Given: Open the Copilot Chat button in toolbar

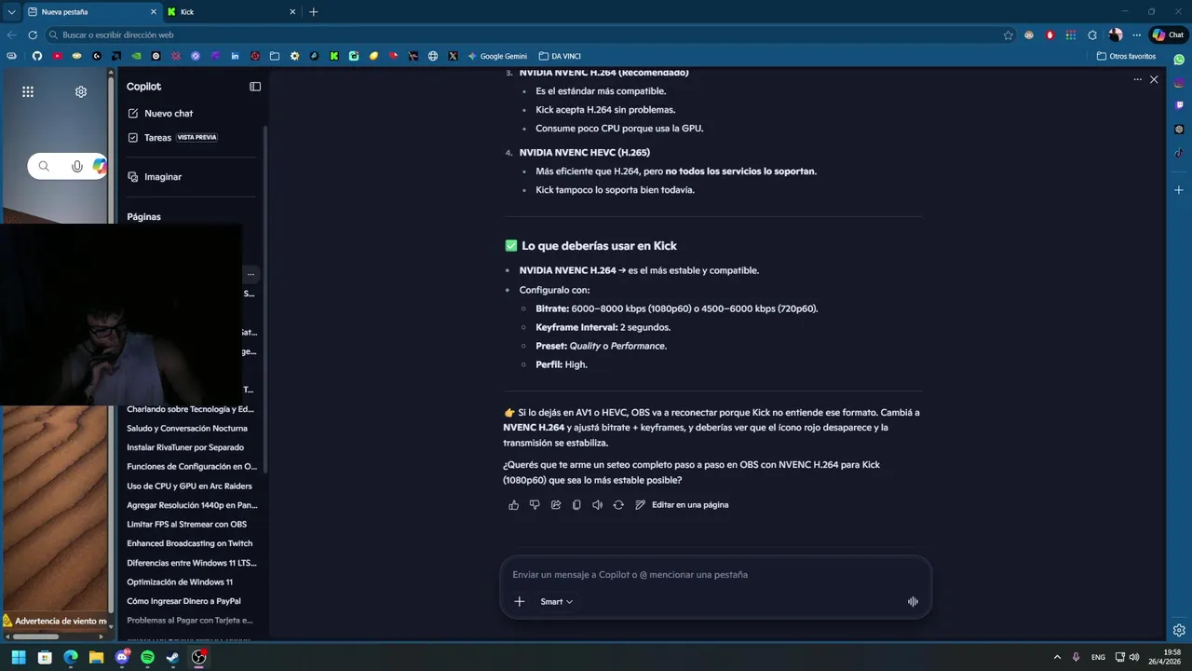Looking at the screenshot, I should (x=1168, y=34).
